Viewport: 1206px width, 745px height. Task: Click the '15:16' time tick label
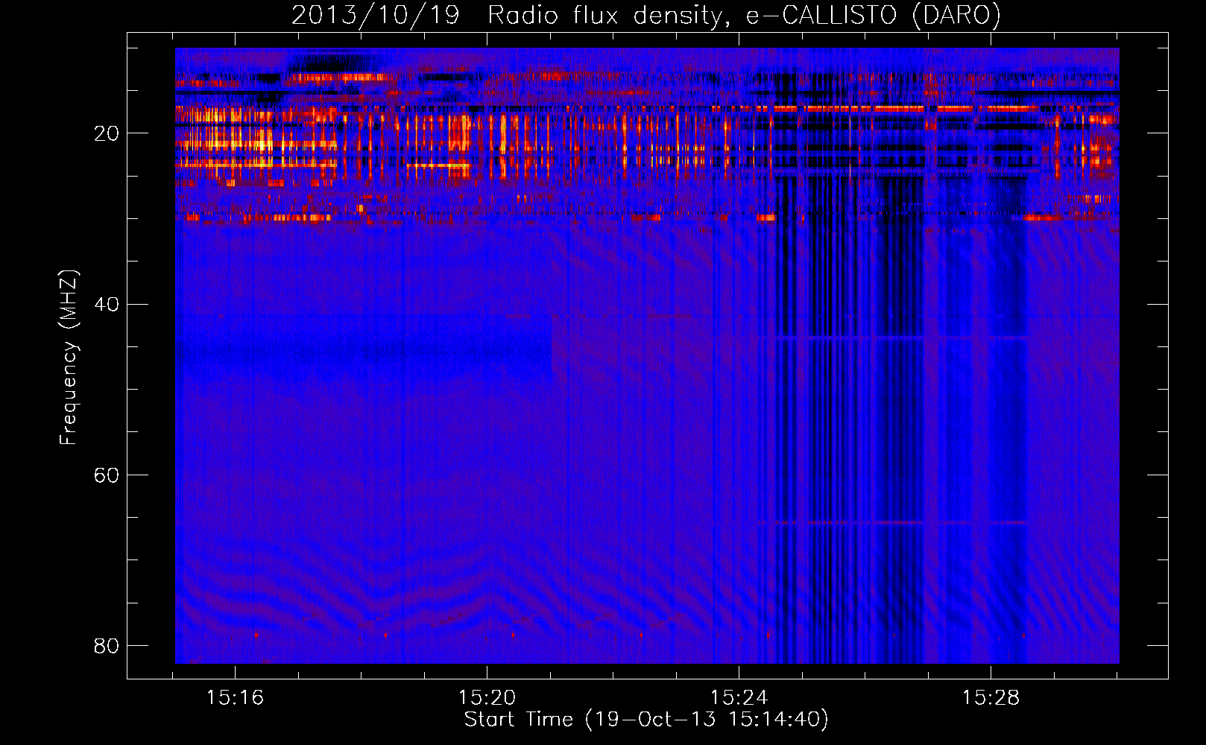(x=236, y=698)
